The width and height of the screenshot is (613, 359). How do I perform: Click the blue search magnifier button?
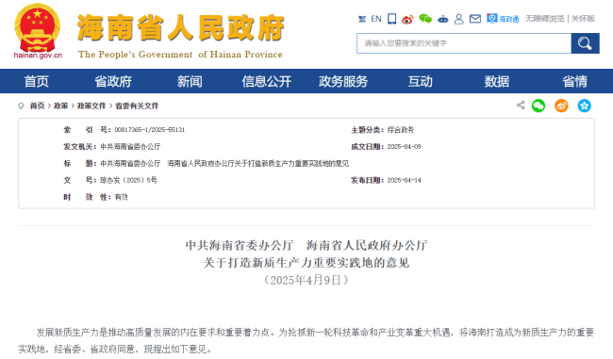click(x=585, y=43)
